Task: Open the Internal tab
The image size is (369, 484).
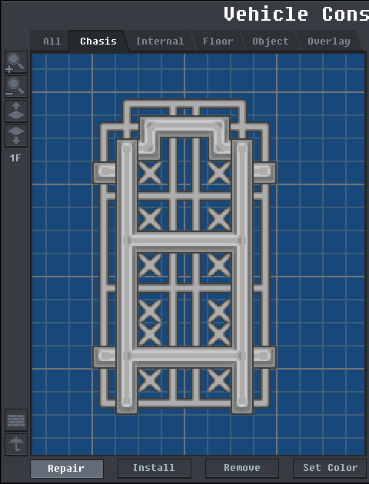Action: point(160,41)
